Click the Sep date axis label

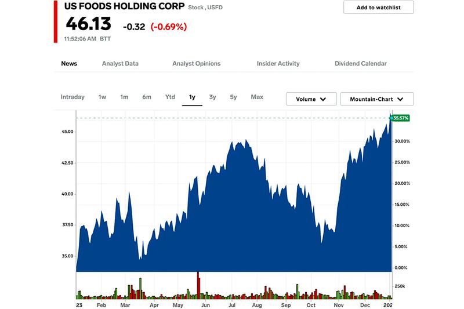286,305
